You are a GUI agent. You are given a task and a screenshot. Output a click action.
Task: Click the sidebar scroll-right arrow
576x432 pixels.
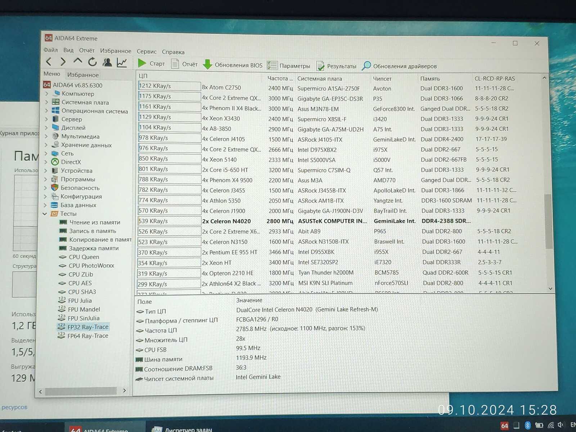pyautogui.click(x=125, y=391)
